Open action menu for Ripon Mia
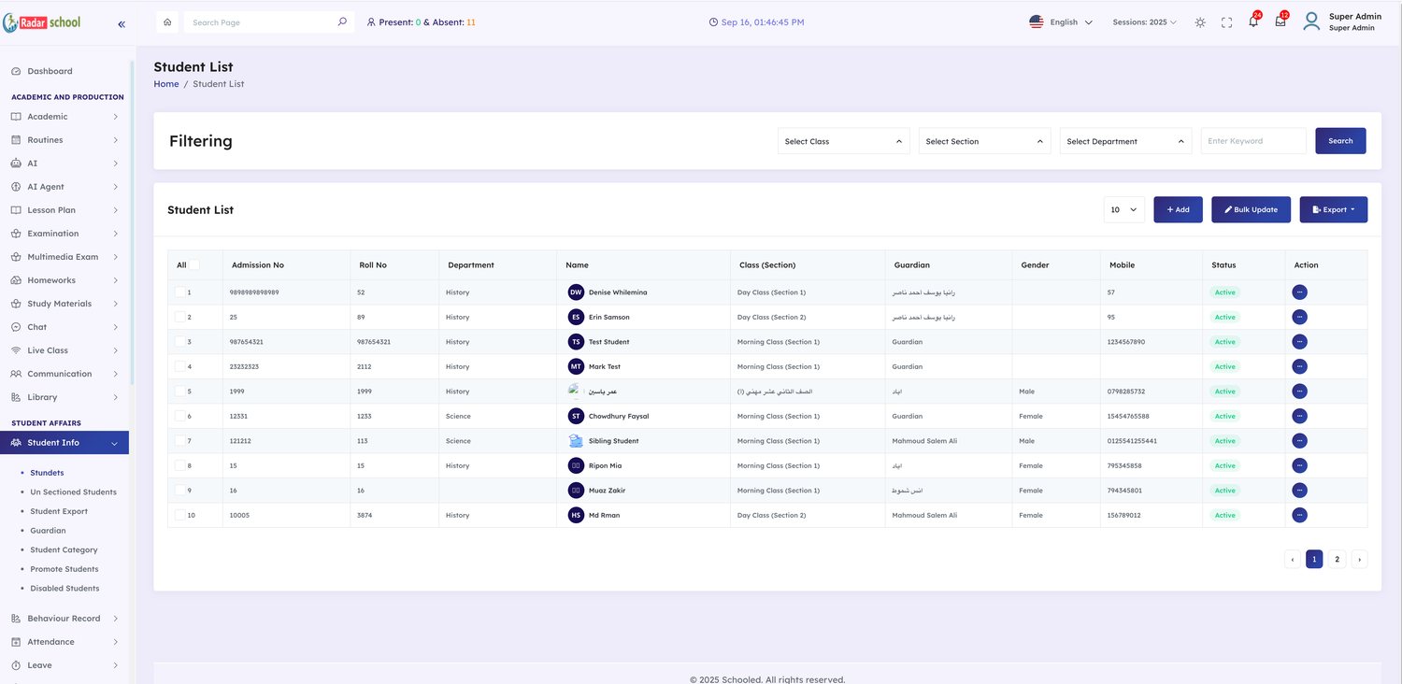 [1299, 465]
